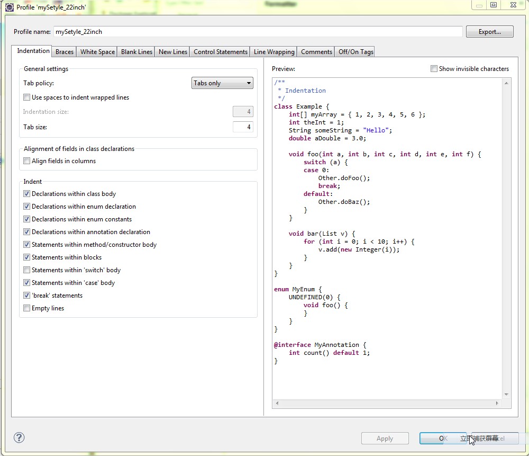Image resolution: width=529 pixels, height=456 pixels.
Task: Click 'String someString' line in preview
Action: coord(340,130)
